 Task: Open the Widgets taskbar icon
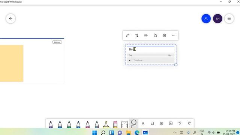coord(112,132)
